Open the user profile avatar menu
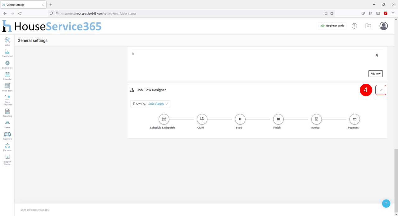398x216 pixels. click(x=383, y=26)
